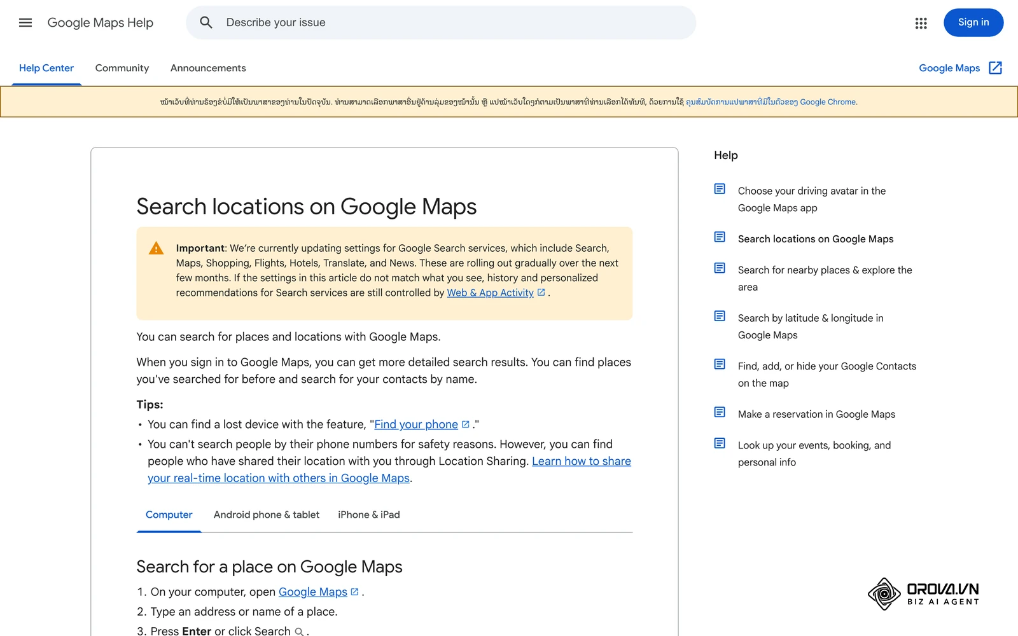Click magnifier icon in step three
This screenshot has height=636, width=1018.
pos(299,632)
